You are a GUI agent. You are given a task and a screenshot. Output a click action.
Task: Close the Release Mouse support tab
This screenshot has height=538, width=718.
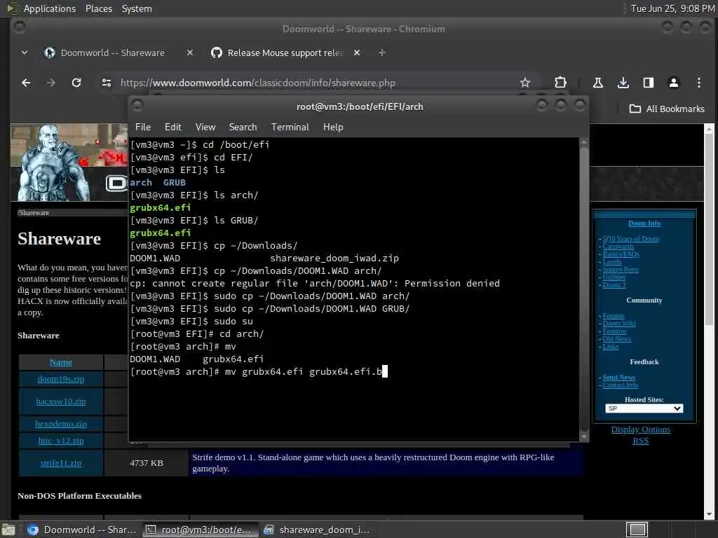click(357, 53)
